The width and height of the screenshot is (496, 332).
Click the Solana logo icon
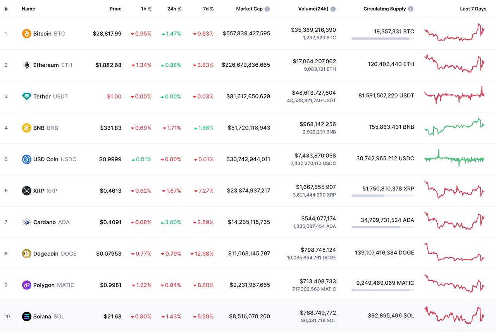[26, 316]
